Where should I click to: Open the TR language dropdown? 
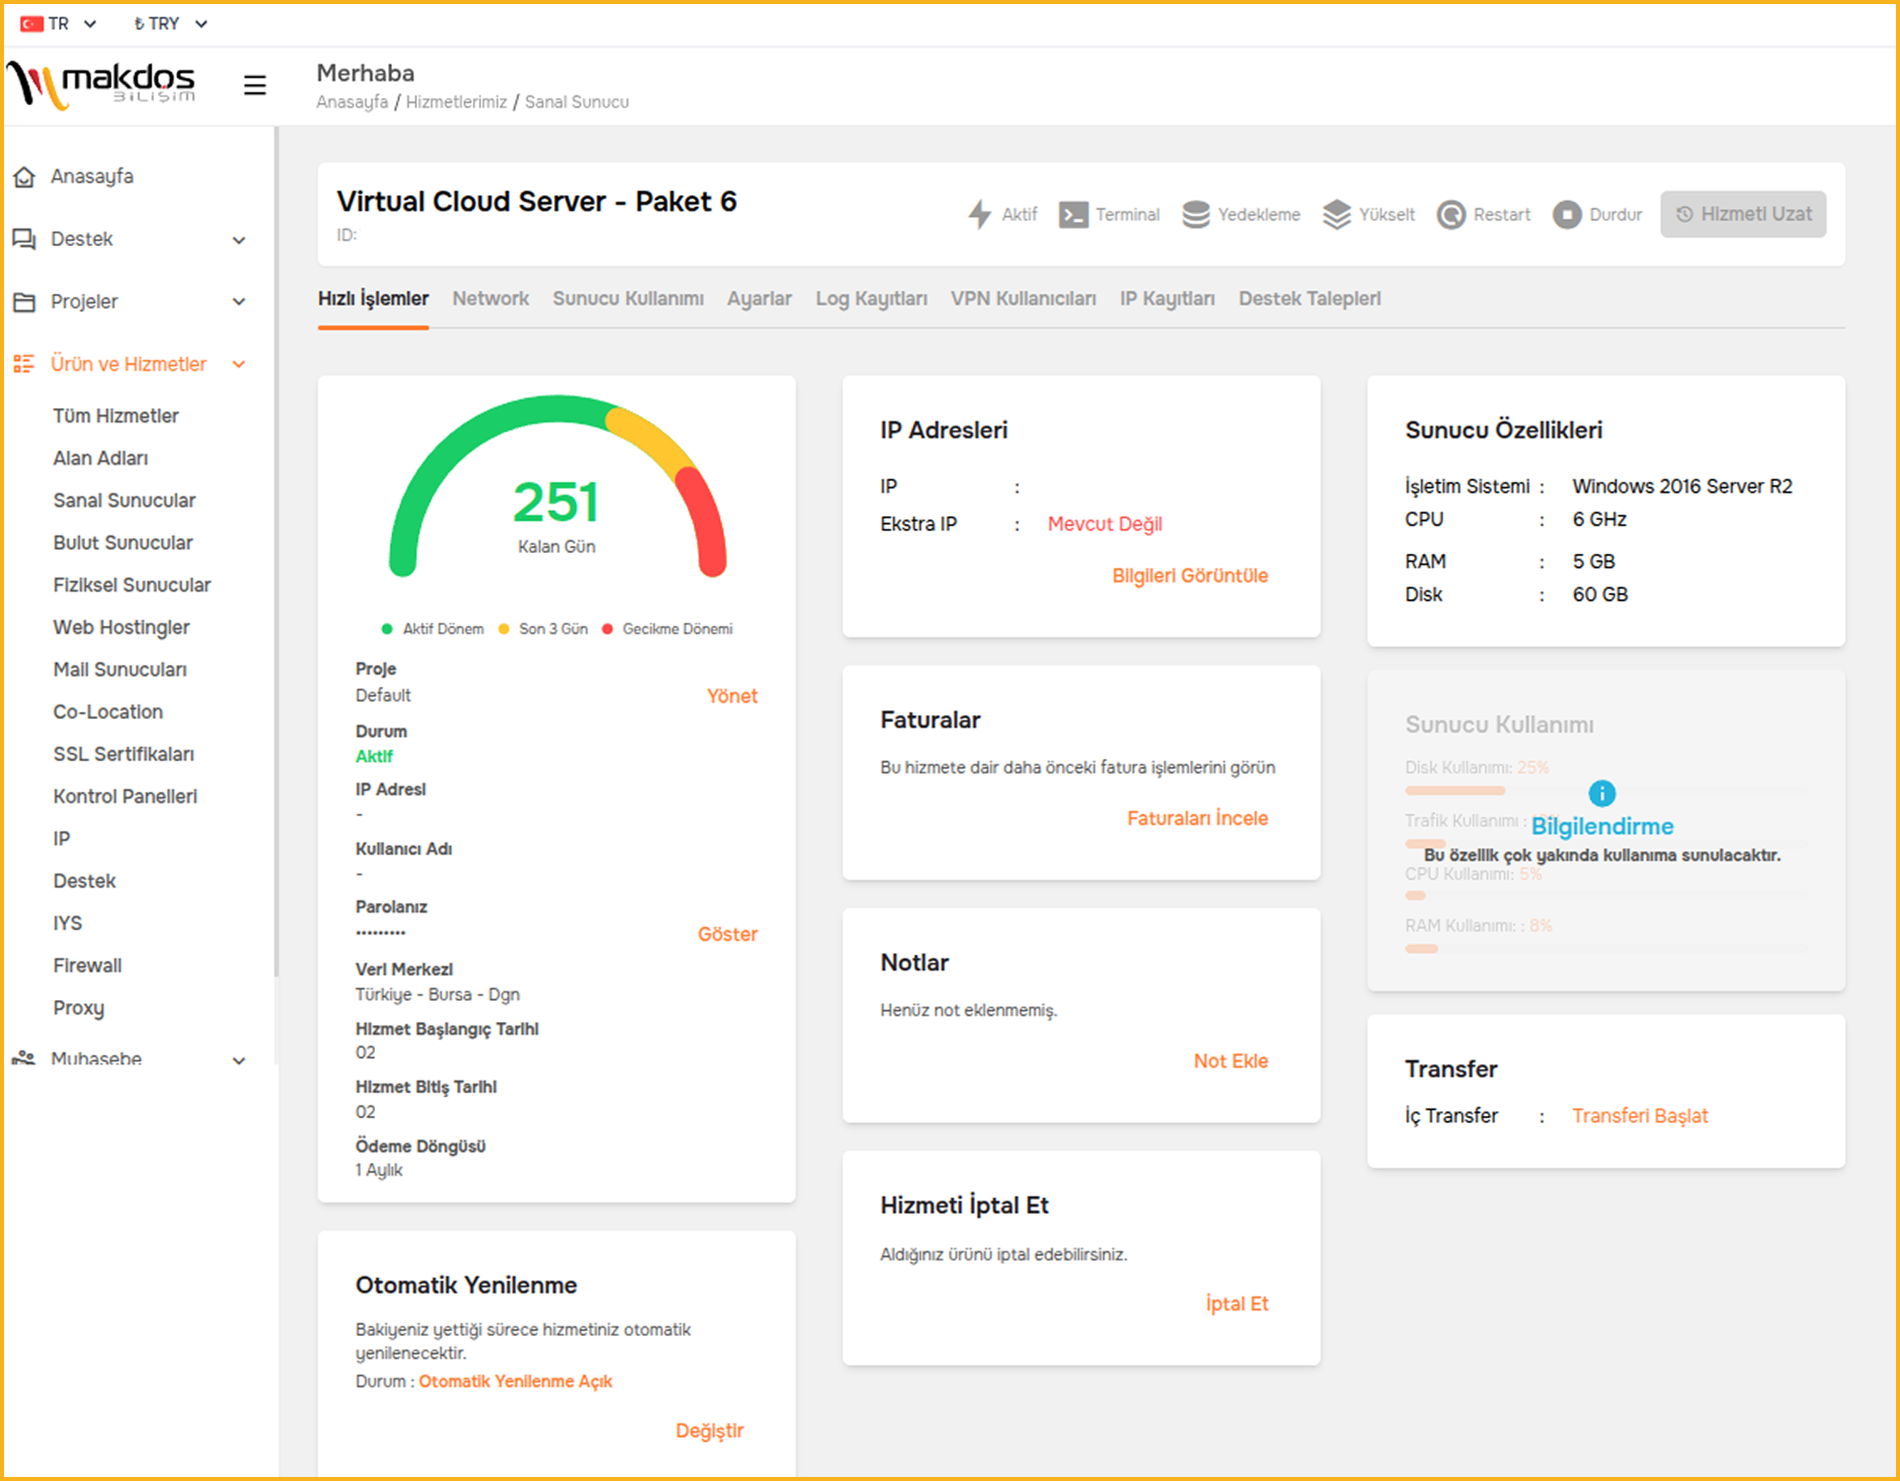[59, 23]
